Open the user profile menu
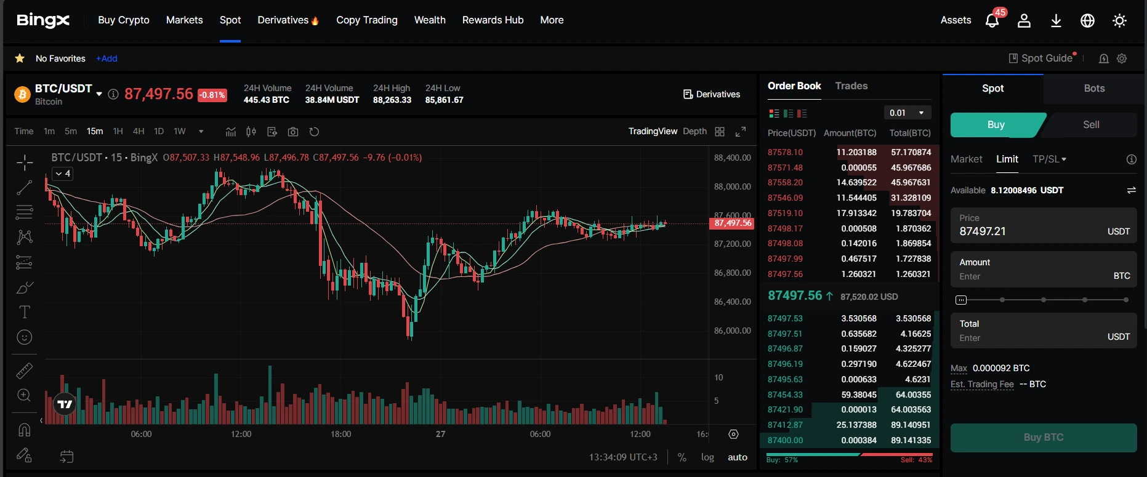 click(1024, 21)
